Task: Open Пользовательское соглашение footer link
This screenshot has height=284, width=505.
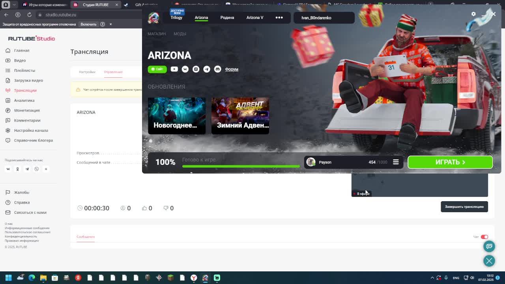Action: pyautogui.click(x=28, y=232)
